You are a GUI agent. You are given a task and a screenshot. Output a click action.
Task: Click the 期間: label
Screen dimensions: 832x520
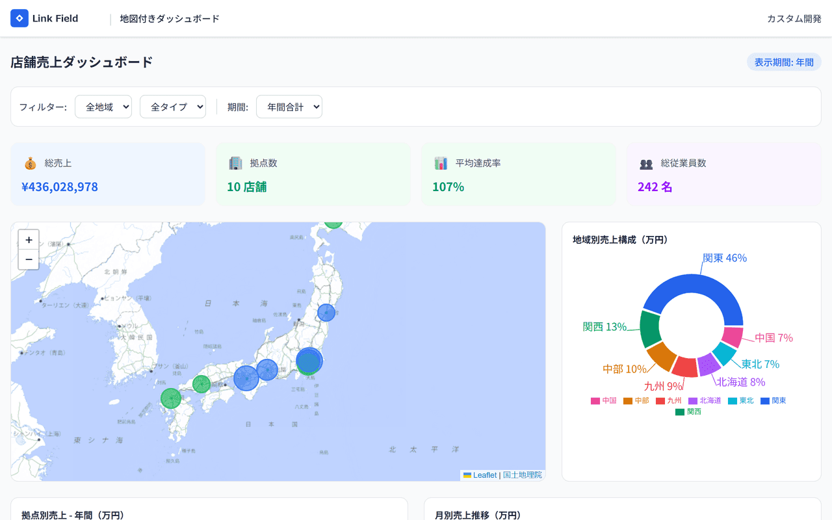238,107
